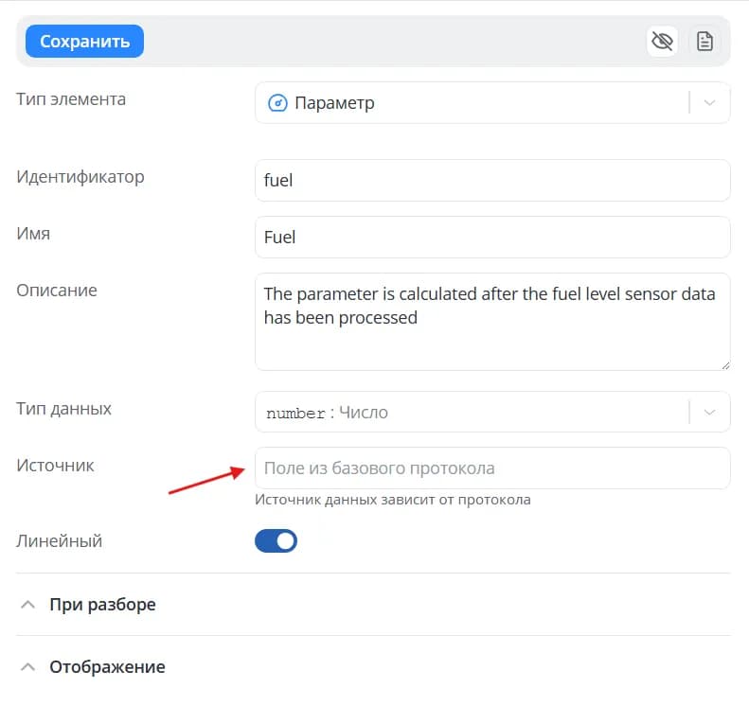Click the Идентификатор field containing fuel
The height and width of the screenshot is (706, 749).
pos(492,181)
